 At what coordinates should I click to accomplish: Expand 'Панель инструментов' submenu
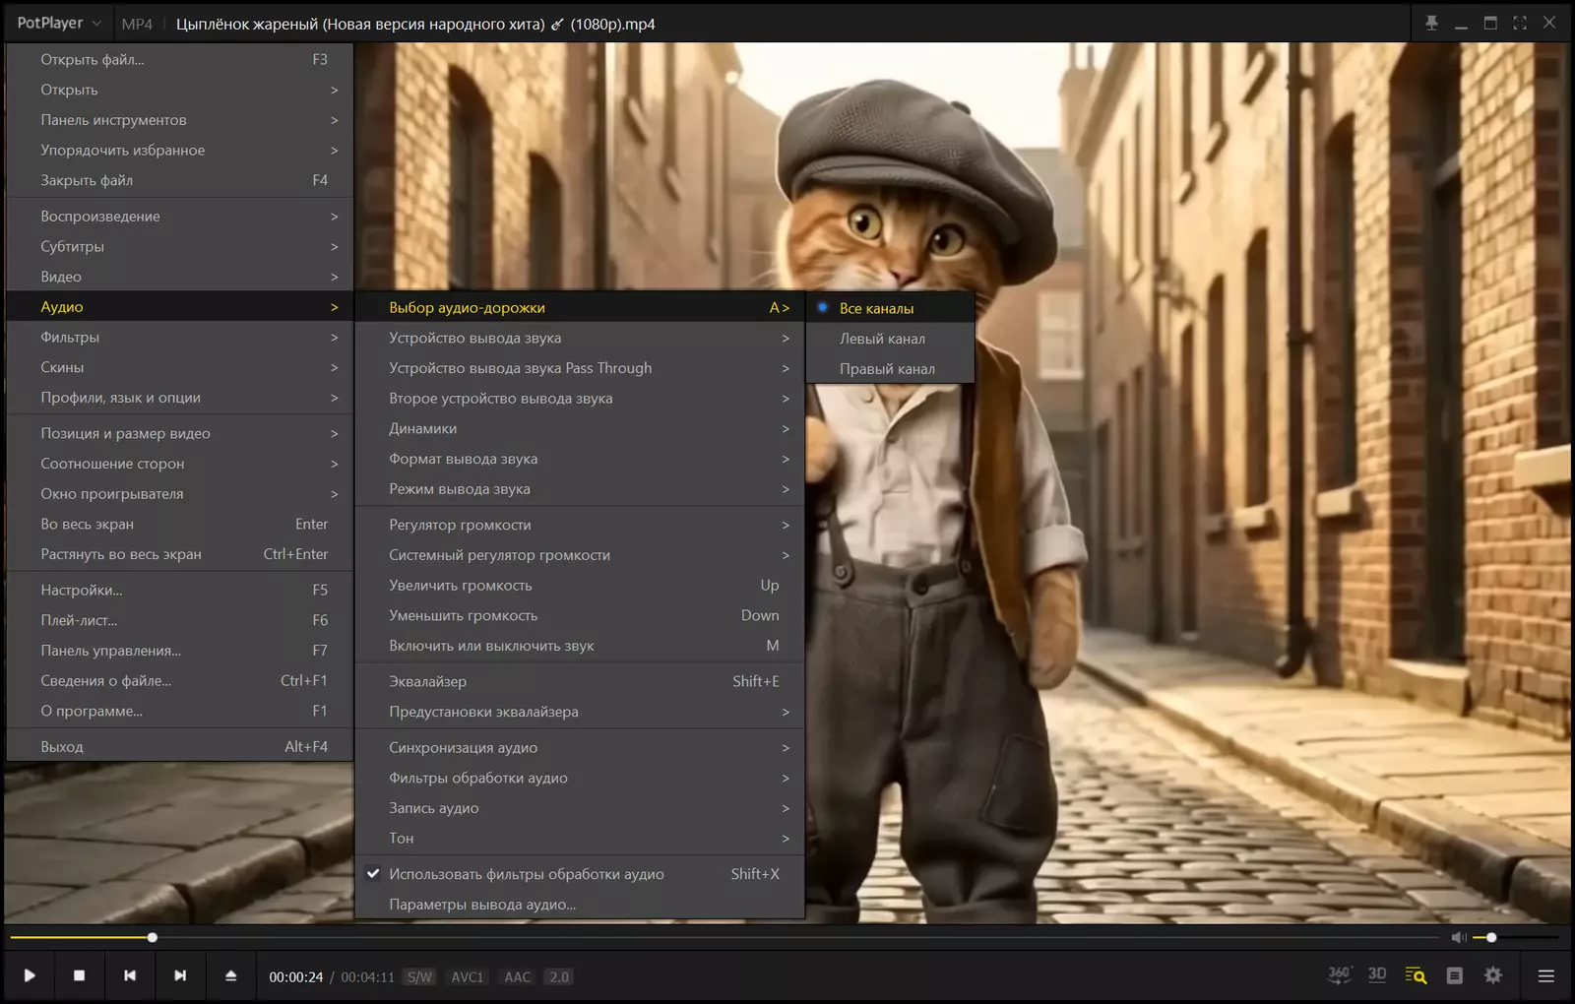[x=180, y=120]
